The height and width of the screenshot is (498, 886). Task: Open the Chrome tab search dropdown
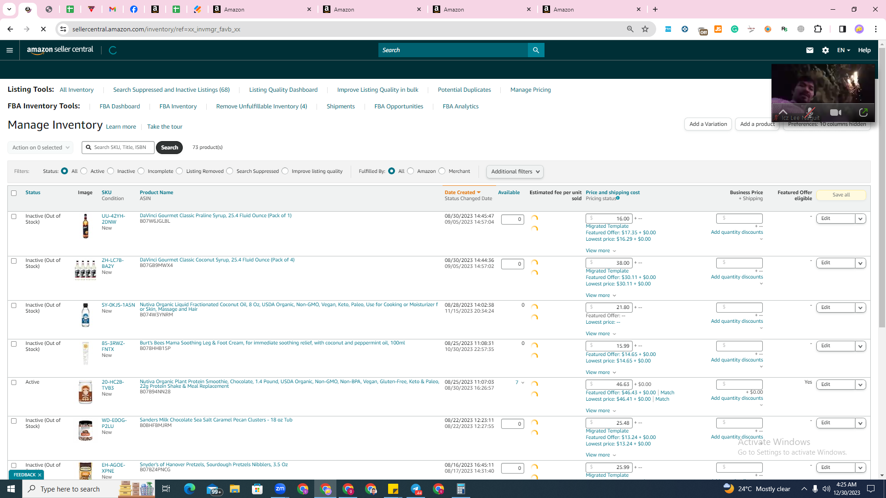coord(9,9)
